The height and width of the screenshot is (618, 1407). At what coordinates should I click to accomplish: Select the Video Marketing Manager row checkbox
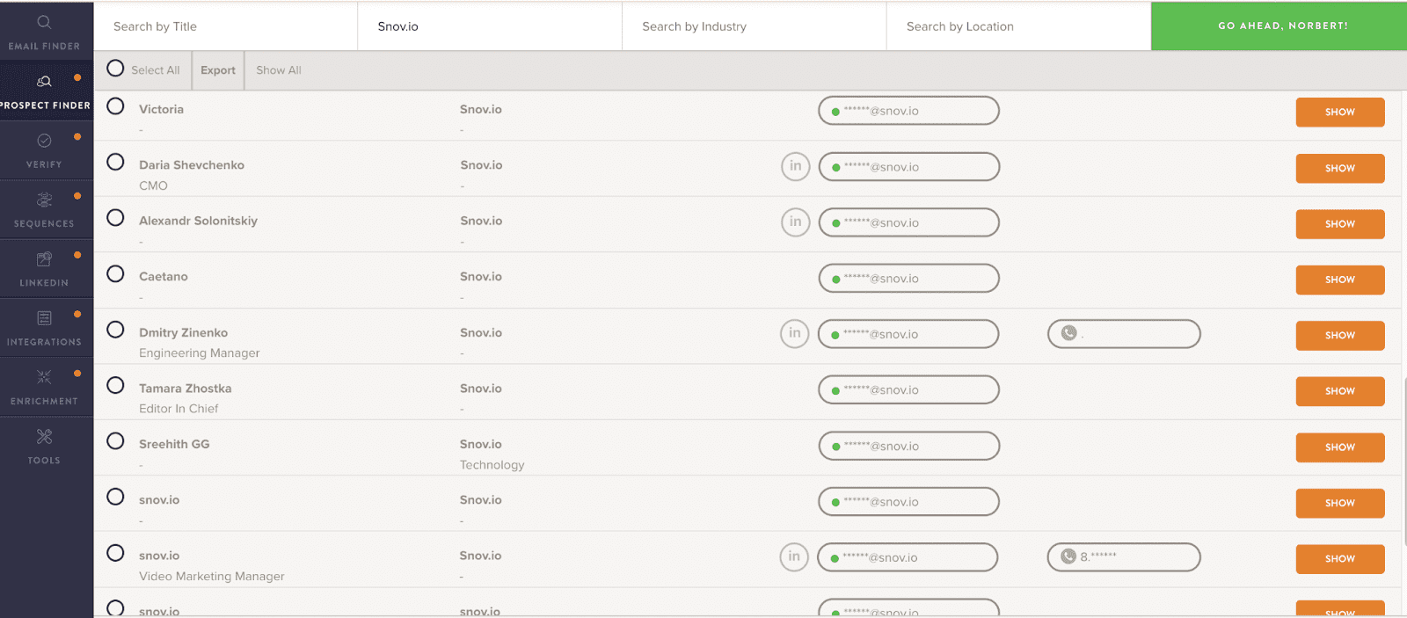[x=115, y=553]
